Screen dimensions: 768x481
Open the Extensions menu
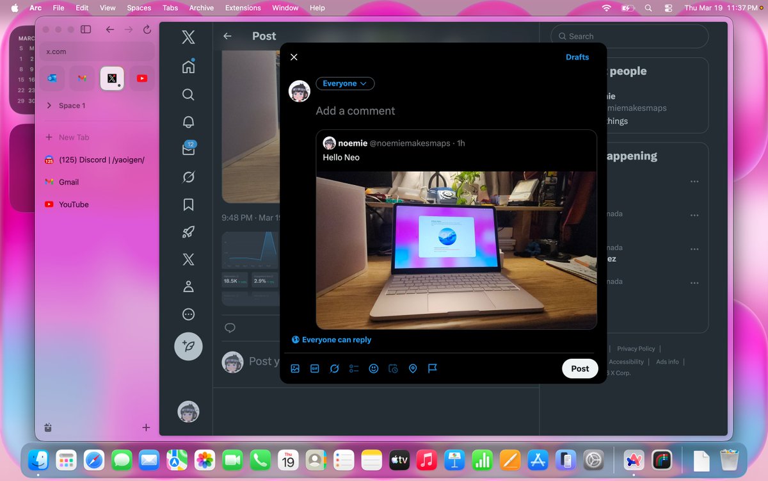click(243, 8)
